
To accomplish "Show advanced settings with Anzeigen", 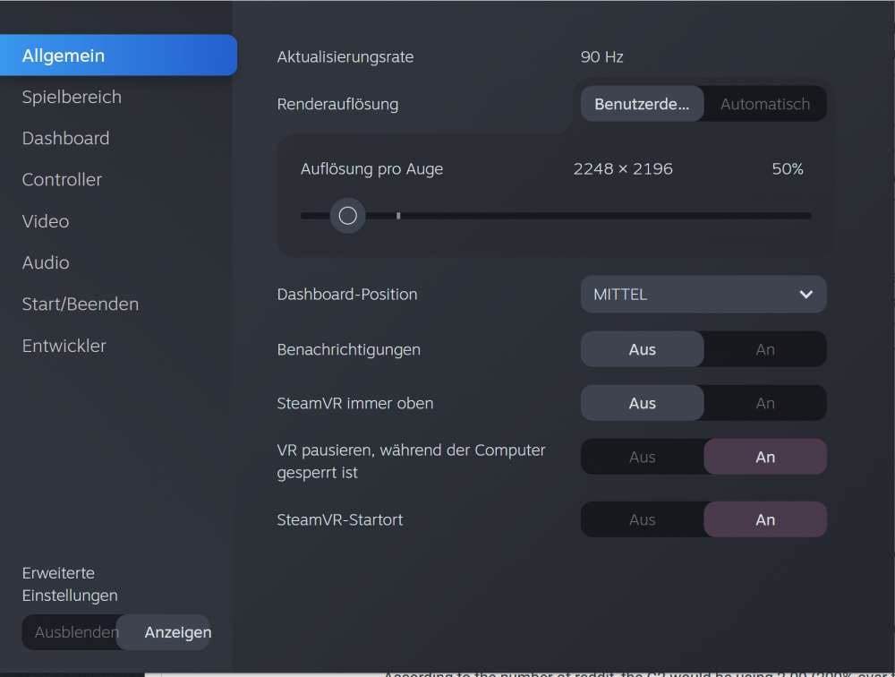I will (x=177, y=632).
